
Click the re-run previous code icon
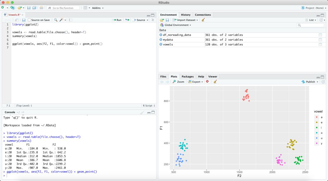127,20
